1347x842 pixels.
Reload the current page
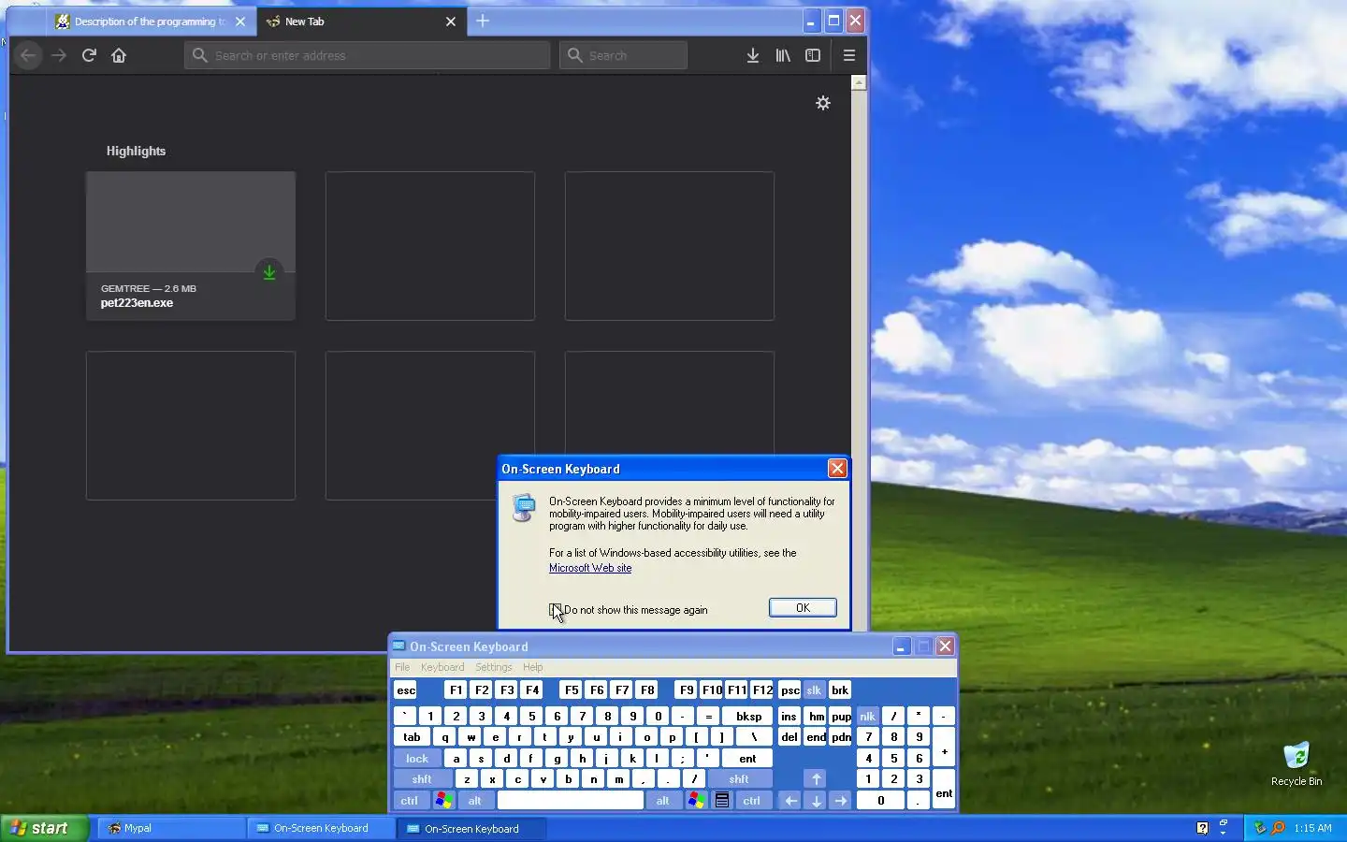(x=89, y=55)
